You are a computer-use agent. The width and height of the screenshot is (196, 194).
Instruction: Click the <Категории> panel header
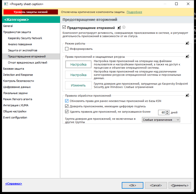point(31,20)
